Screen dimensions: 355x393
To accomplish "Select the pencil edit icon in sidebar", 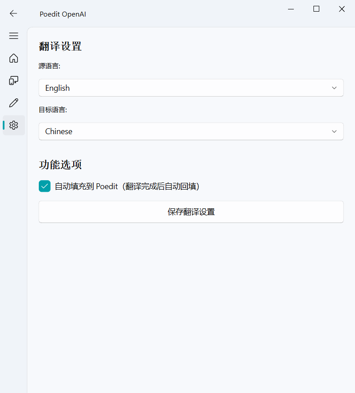I will pyautogui.click(x=13, y=103).
